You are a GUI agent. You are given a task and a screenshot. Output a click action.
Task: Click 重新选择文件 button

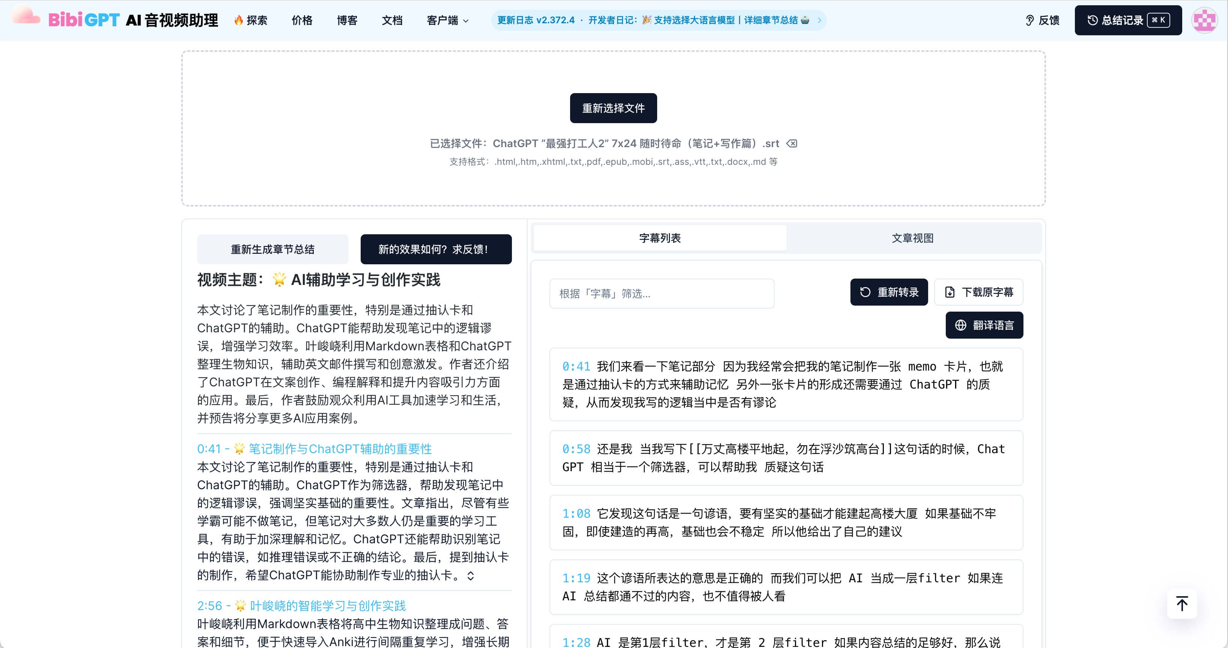tap(613, 108)
